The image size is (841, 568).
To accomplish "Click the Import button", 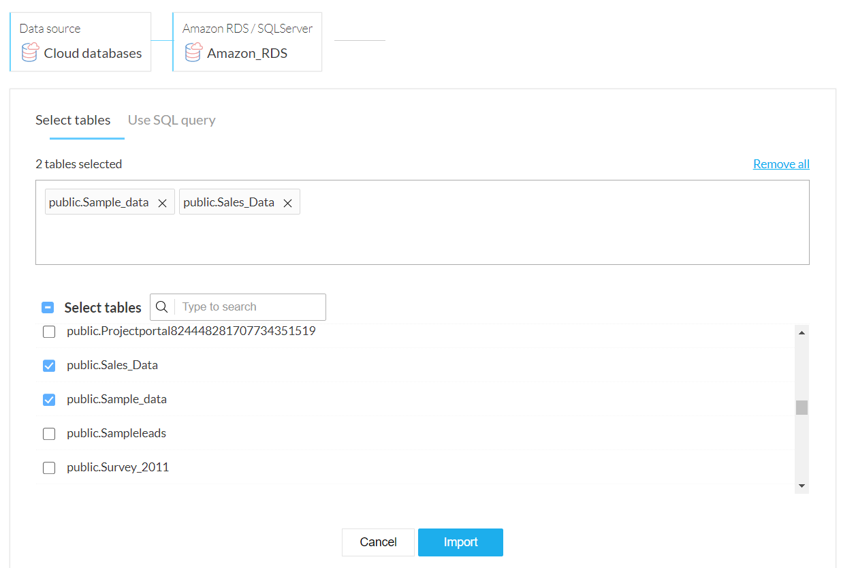I will [x=460, y=542].
